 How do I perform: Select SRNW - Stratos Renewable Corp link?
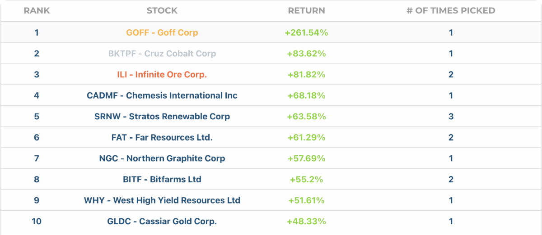pyautogui.click(x=162, y=117)
